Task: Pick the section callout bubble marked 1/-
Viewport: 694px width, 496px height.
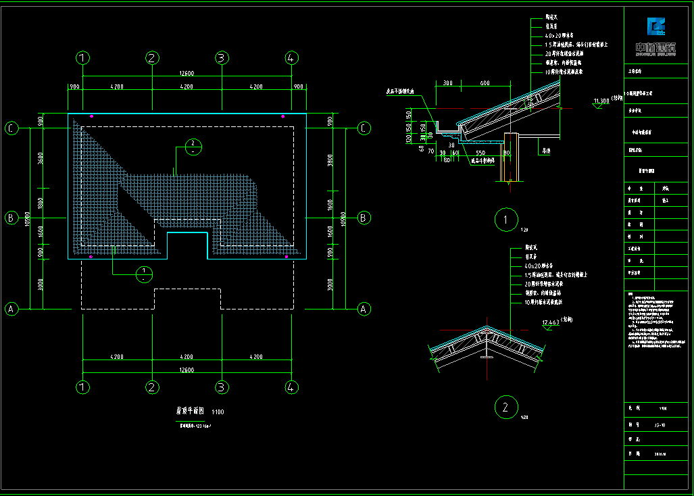Action: [144, 274]
